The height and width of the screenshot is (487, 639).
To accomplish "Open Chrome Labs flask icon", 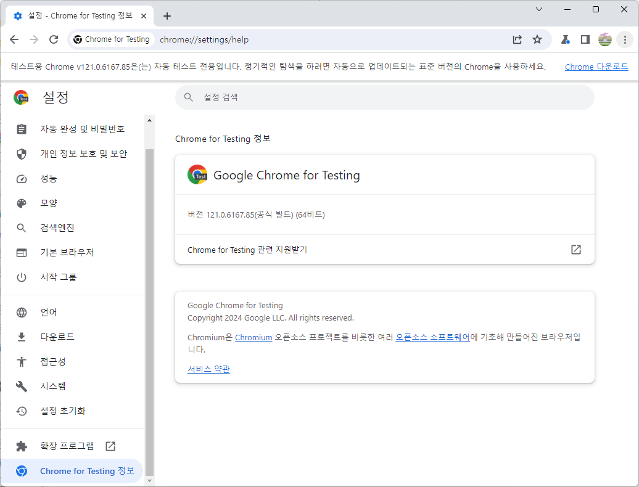I will coord(565,39).
